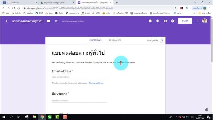The height and width of the screenshot is (120, 213).
Task: Move form to folder icon
Action: coord(49,21)
